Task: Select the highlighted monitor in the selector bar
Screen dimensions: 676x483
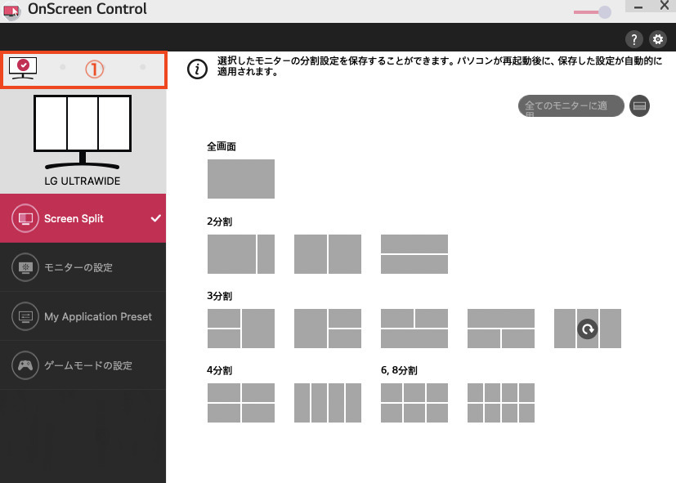Action: 23,69
